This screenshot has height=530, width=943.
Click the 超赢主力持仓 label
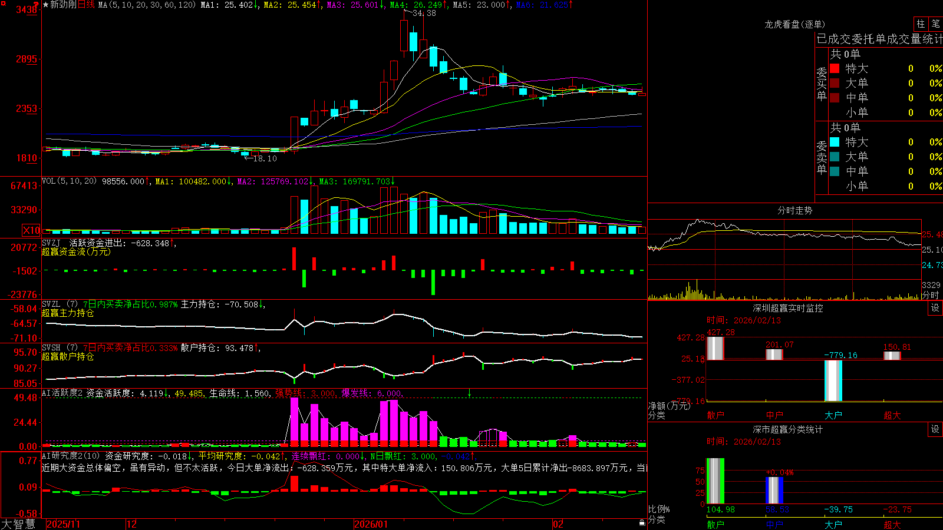click(68, 313)
